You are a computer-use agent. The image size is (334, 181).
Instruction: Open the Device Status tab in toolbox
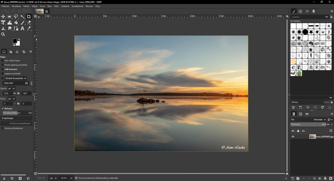[10, 52]
